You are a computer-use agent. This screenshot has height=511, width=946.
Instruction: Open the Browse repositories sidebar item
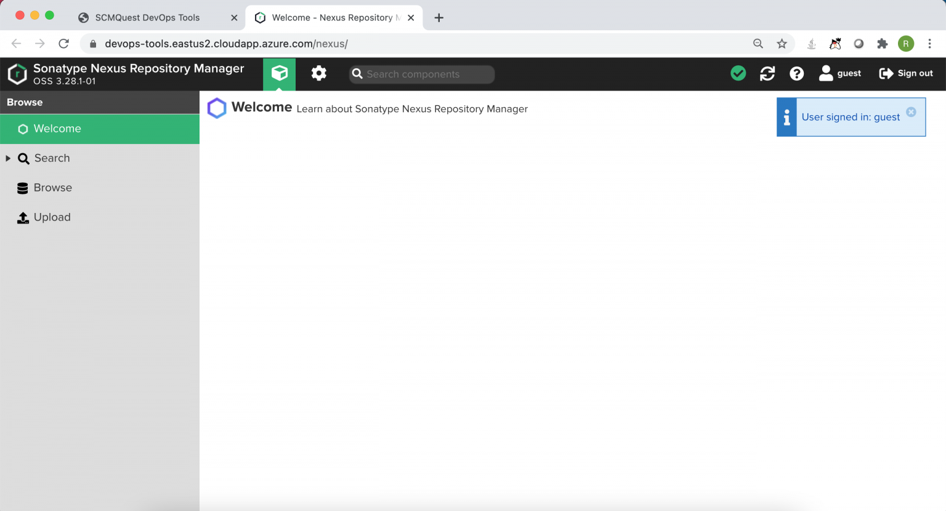[x=53, y=188]
